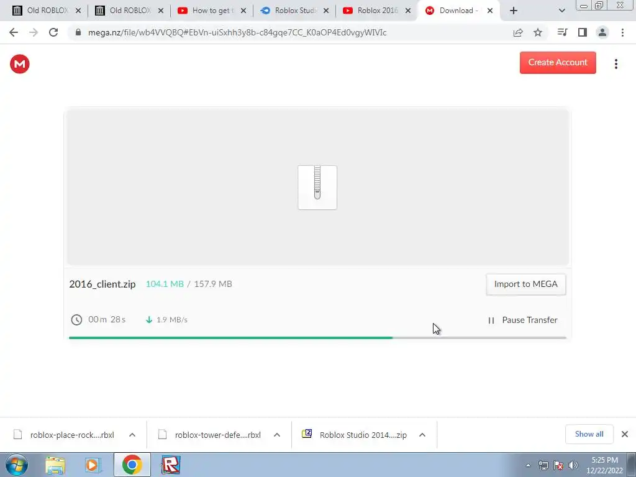The height and width of the screenshot is (477, 636).
Task: Expand options for Roblox Studio 2014 zip
Action: coord(422,435)
